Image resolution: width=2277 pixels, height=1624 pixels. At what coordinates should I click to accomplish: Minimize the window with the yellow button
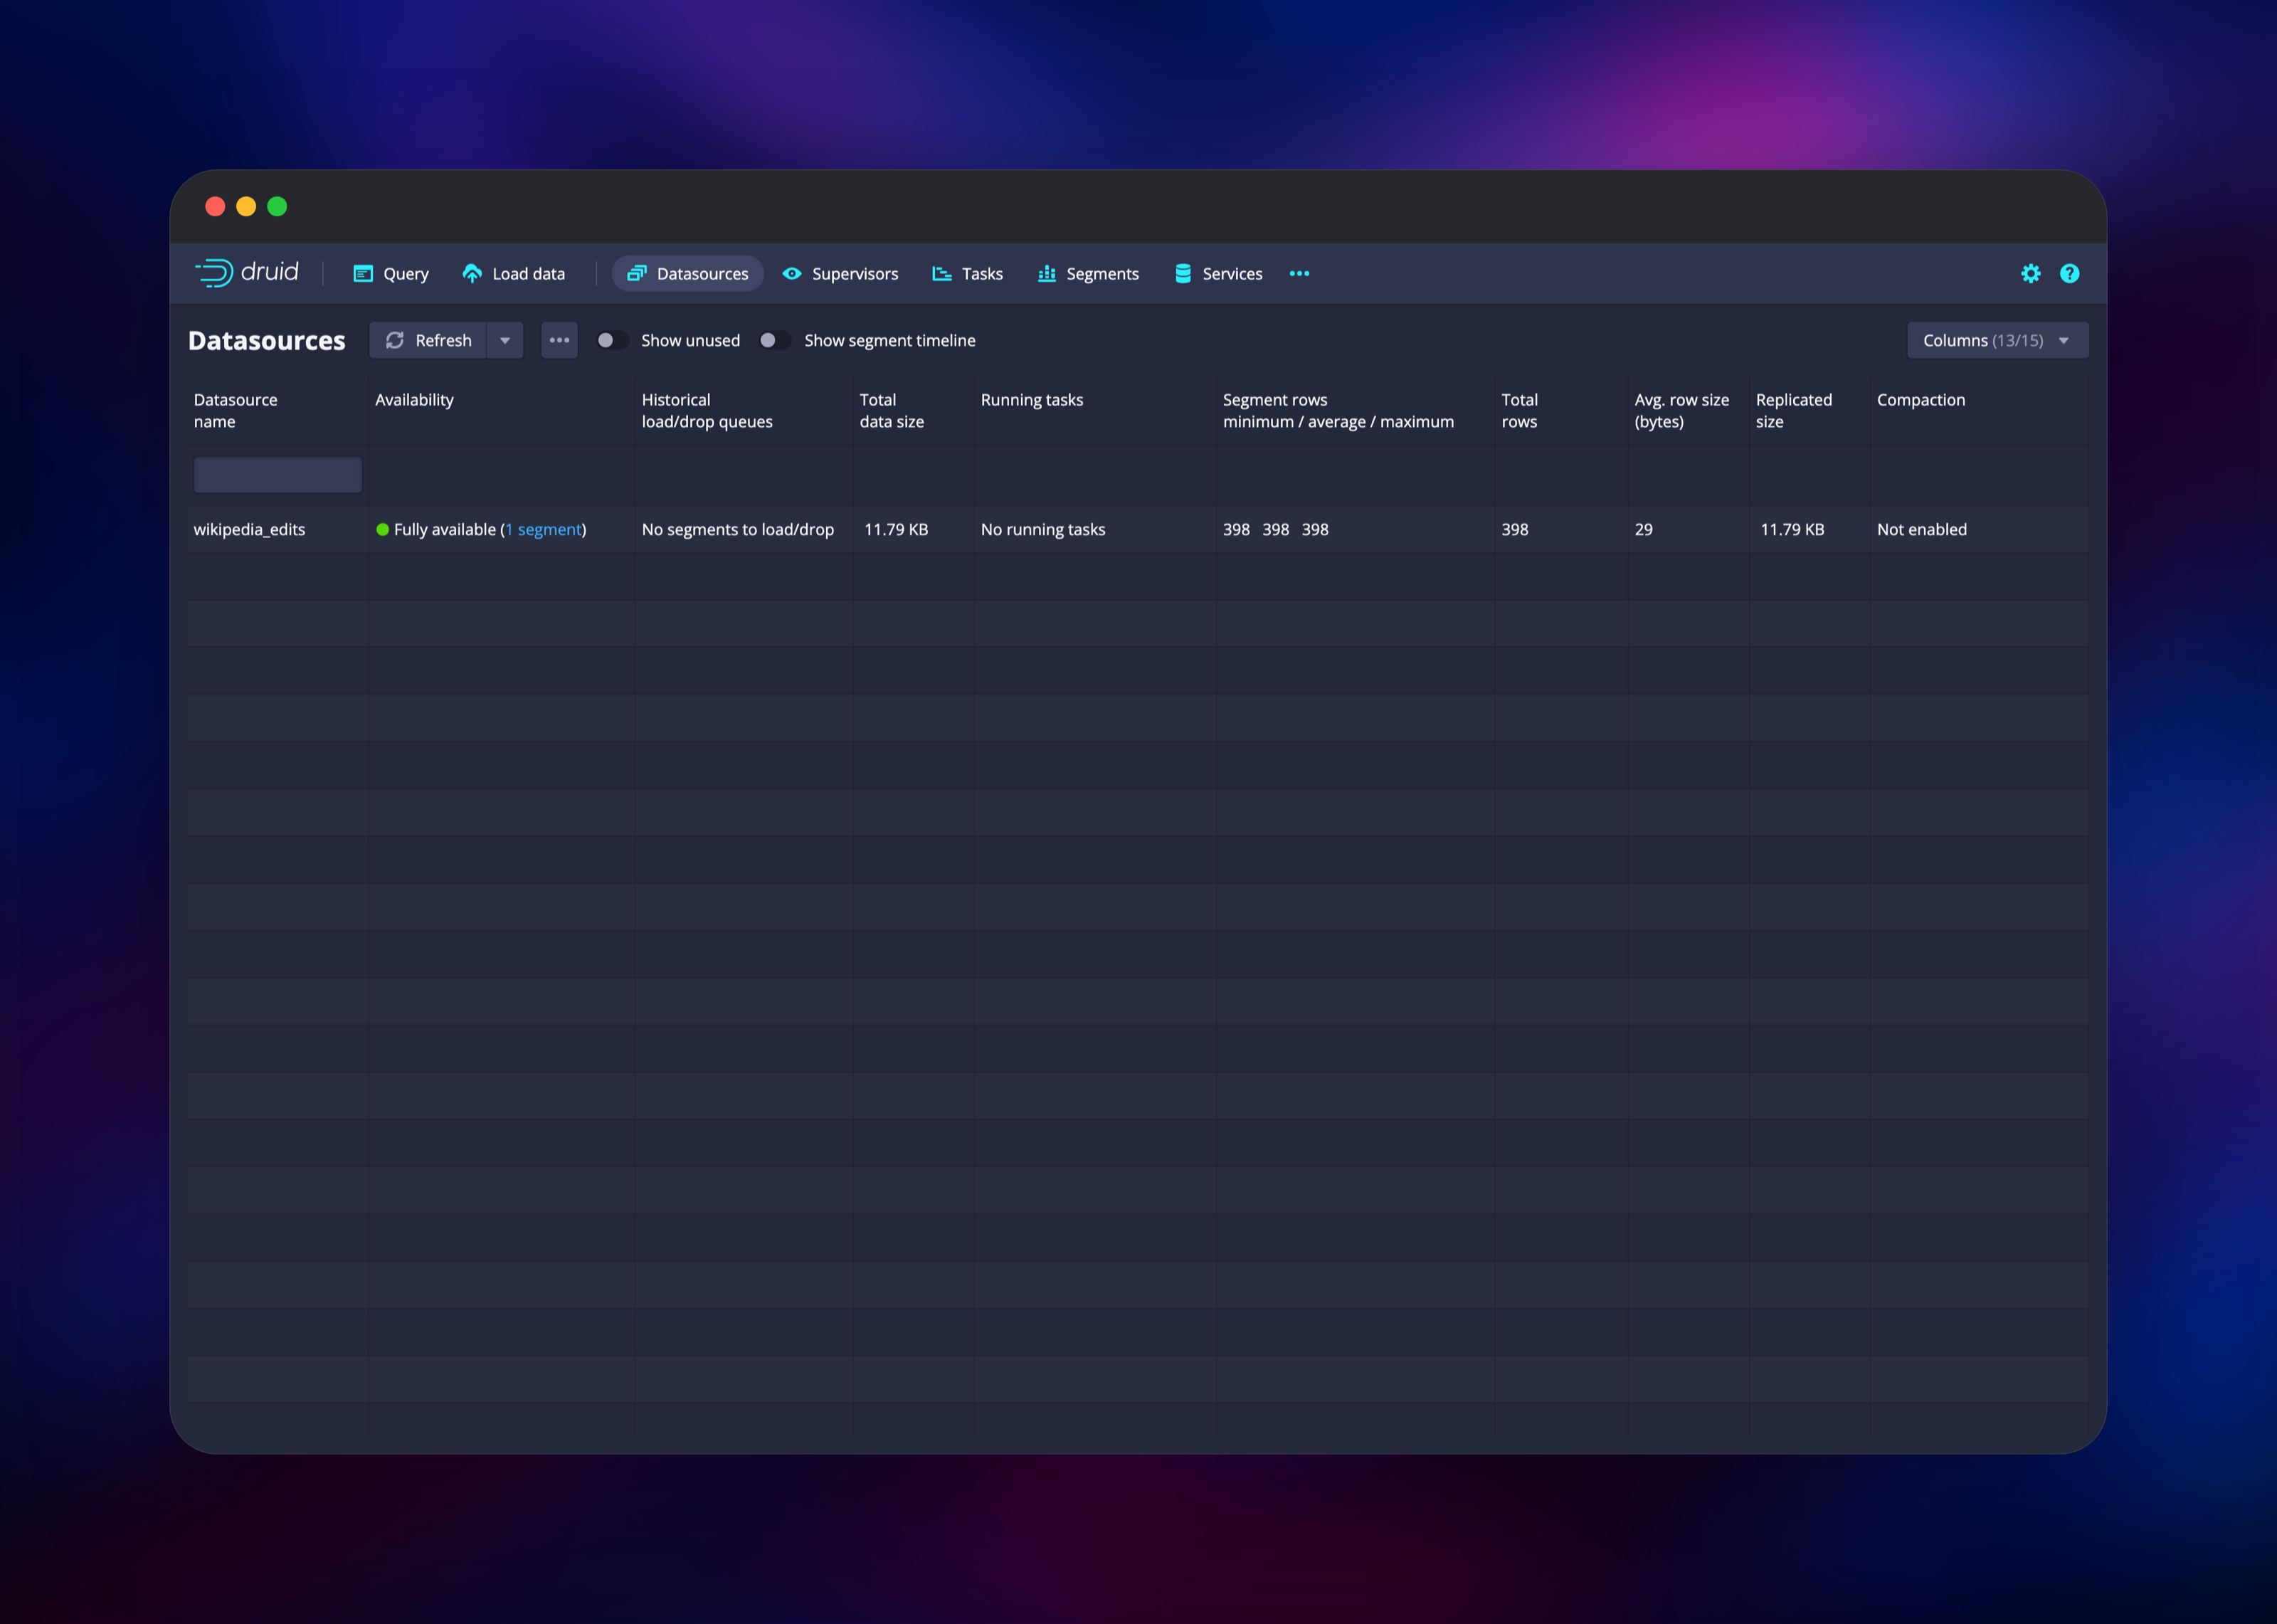click(246, 207)
